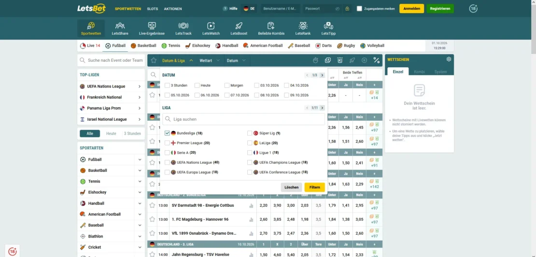The height and width of the screenshot is (257, 536).
Task: Click the stopwatch icon in the filter bar
Action: click(315, 60)
